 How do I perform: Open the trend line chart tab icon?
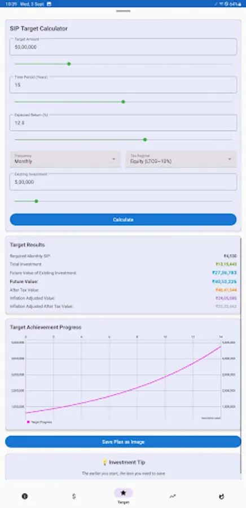(173, 496)
